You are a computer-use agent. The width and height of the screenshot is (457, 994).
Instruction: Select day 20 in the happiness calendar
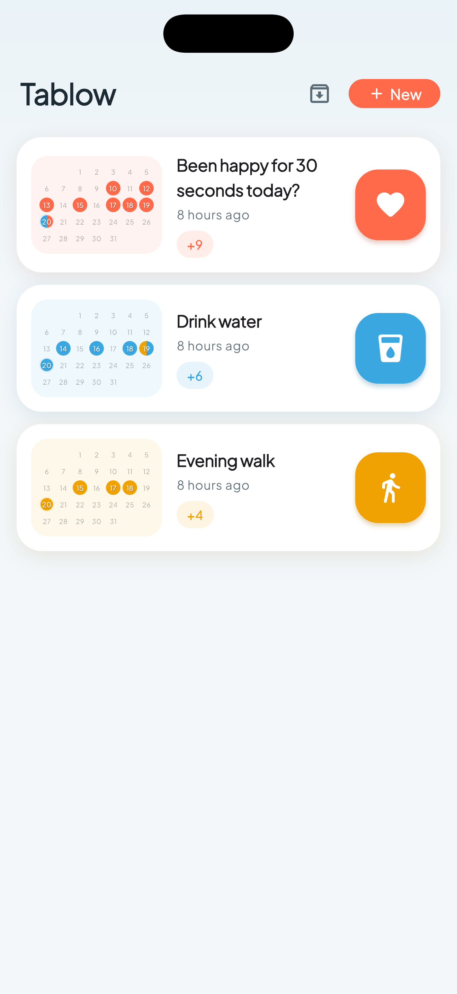coord(47,222)
